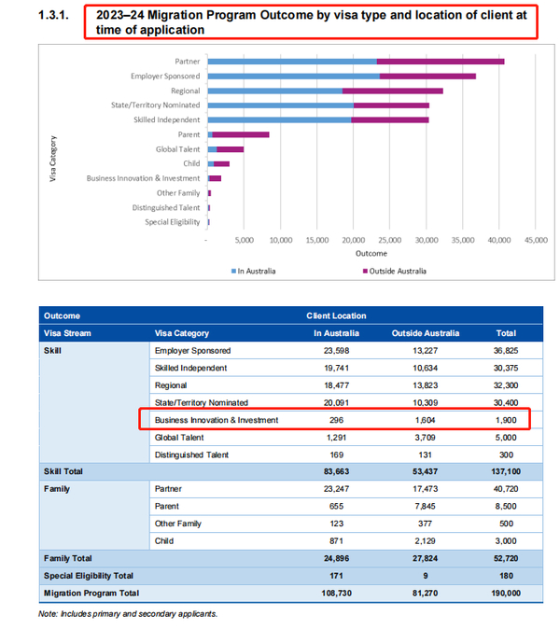This screenshot has width=560, height=629.
Task: Click the blue segment of the Skilled Independent bar
Action: pos(280,120)
